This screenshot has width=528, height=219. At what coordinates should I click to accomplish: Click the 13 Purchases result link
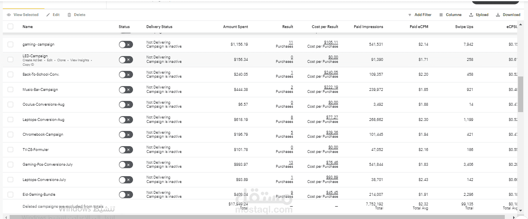[291, 163]
